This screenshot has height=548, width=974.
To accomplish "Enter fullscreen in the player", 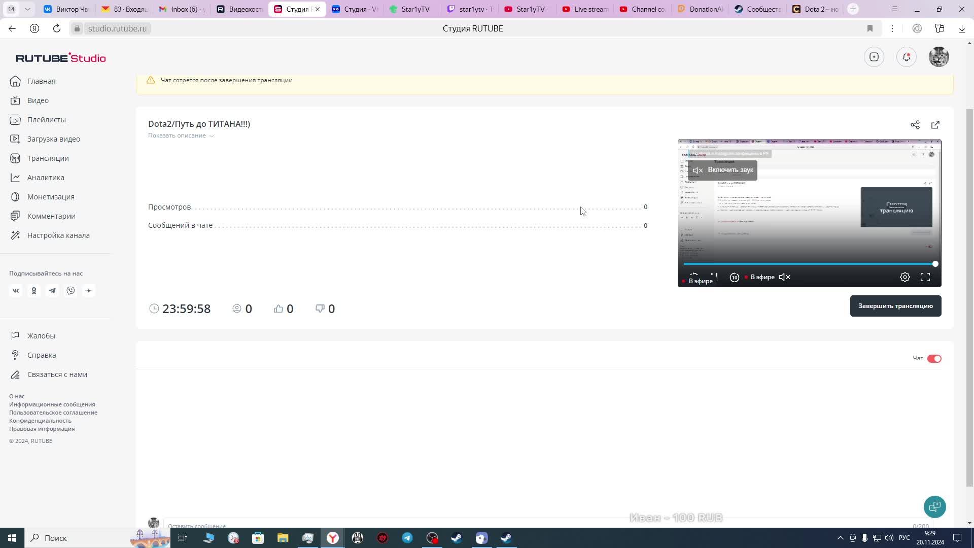I will point(925,277).
